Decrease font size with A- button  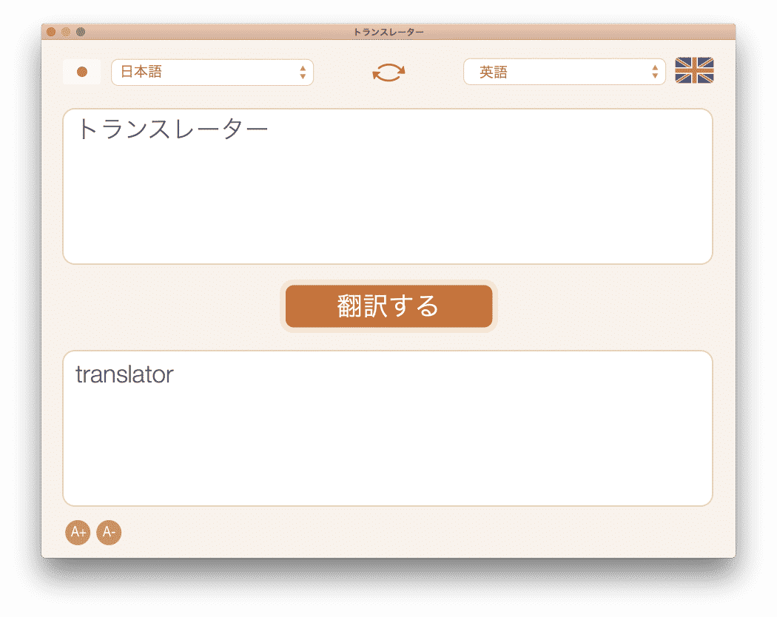(x=109, y=532)
